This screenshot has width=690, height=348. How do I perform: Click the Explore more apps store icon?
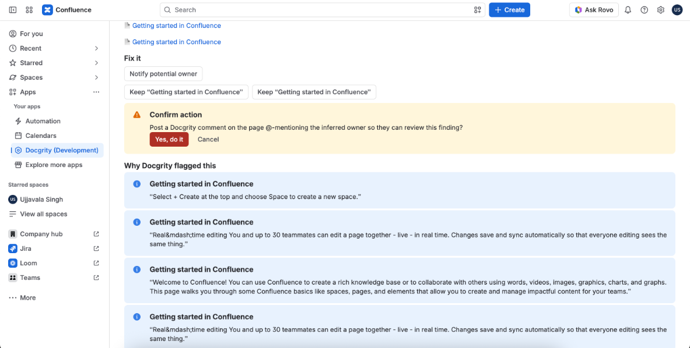coord(18,165)
